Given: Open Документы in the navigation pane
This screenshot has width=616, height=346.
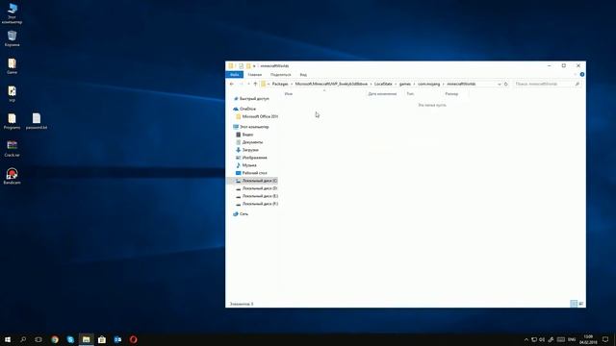Looking at the screenshot, I should [x=252, y=142].
